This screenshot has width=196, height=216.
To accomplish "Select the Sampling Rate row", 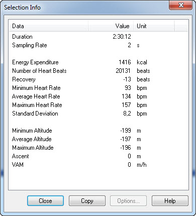I will (x=99, y=45).
